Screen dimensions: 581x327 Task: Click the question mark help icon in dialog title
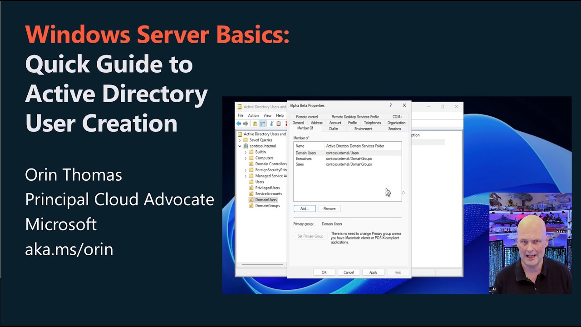(390, 105)
